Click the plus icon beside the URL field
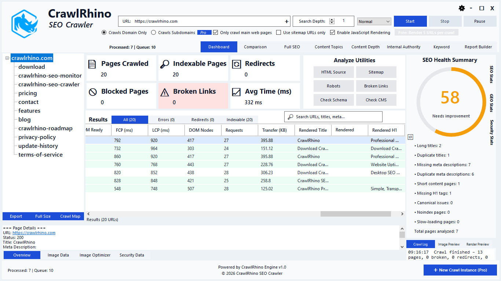The image size is (501, 281). [286, 21]
